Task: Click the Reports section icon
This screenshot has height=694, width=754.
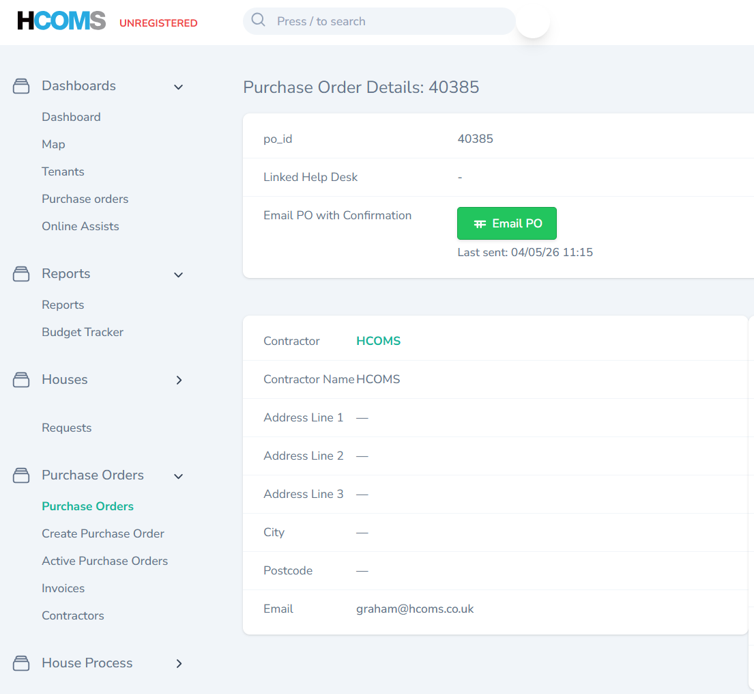Action: point(21,274)
